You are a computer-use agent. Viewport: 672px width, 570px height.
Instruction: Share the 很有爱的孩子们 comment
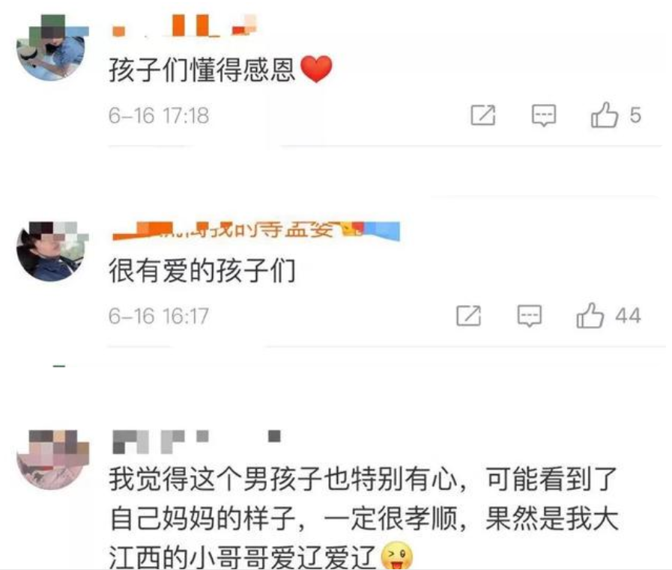point(468,316)
